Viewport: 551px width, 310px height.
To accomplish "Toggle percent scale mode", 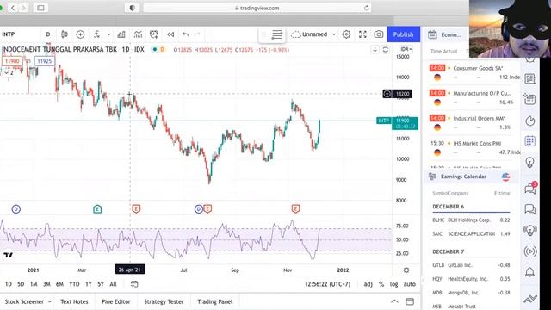I will (381, 284).
